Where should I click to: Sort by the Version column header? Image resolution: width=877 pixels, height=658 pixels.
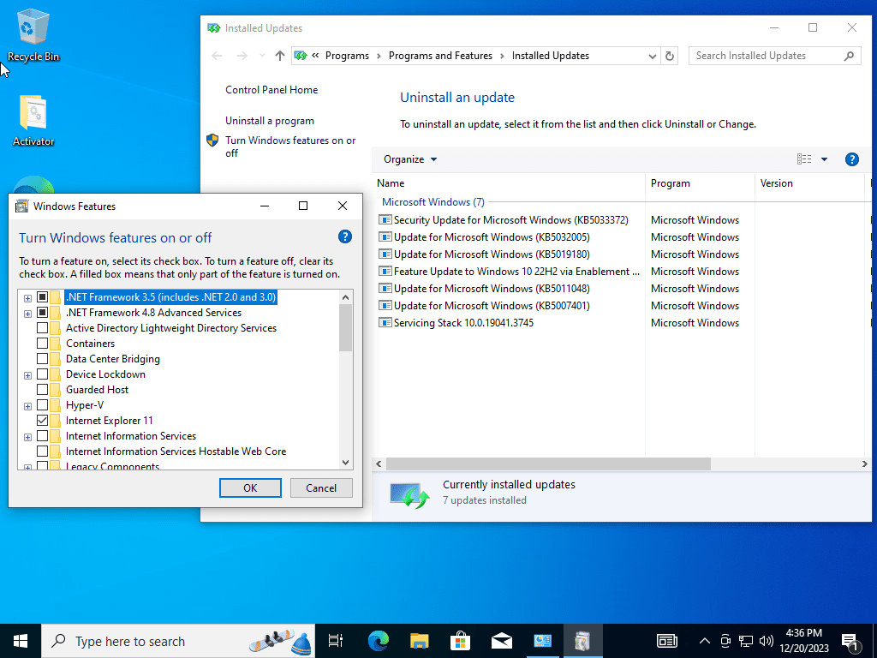pos(809,183)
